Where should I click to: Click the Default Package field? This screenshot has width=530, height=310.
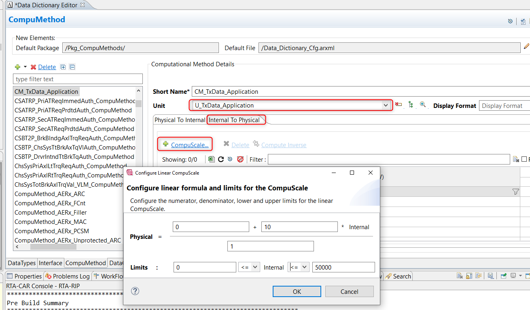coord(140,48)
